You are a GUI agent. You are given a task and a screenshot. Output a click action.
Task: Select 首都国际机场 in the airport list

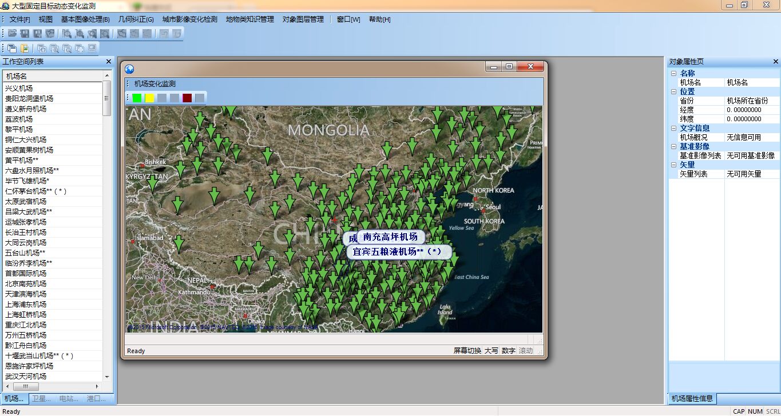tap(26, 273)
